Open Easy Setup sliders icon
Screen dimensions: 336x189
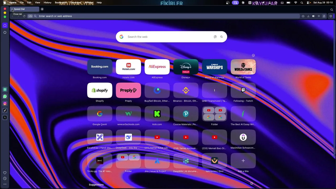tap(319, 16)
